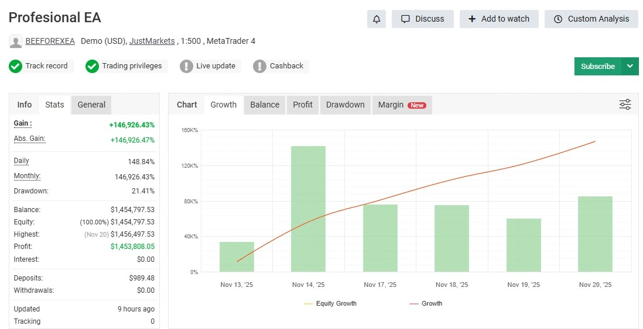Switch chart to the Drawdown tab
Screen dimensions: 643x329
point(345,105)
